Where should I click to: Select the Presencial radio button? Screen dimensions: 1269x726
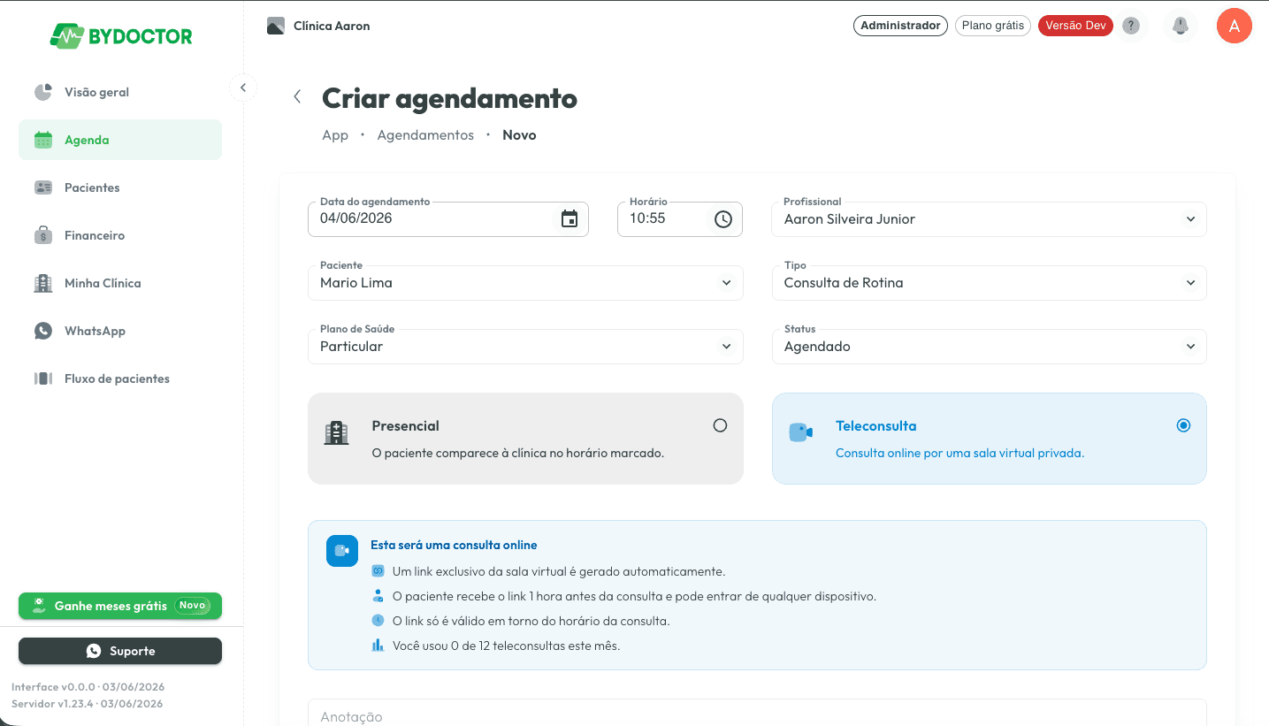click(x=720, y=425)
